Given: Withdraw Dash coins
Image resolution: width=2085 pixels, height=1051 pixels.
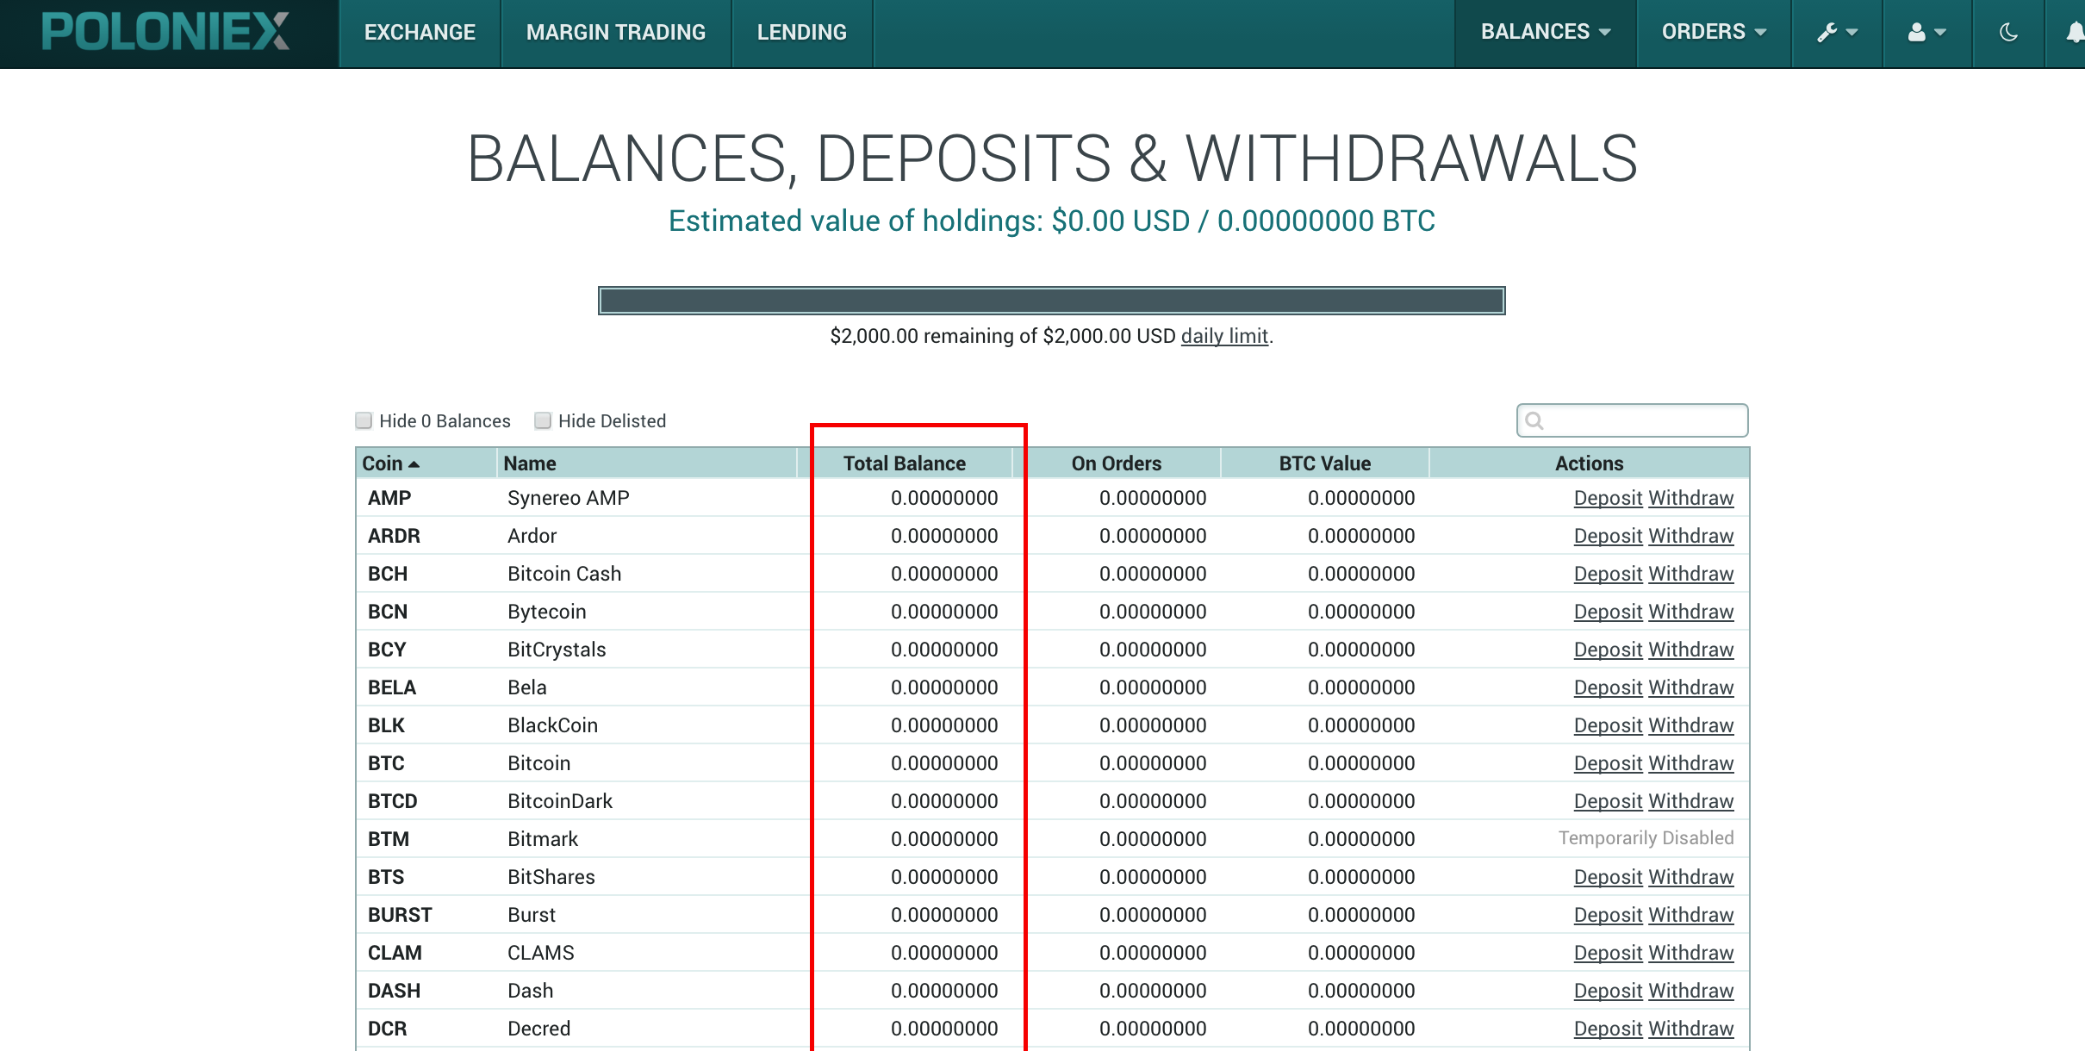Looking at the screenshot, I should (x=1691, y=991).
